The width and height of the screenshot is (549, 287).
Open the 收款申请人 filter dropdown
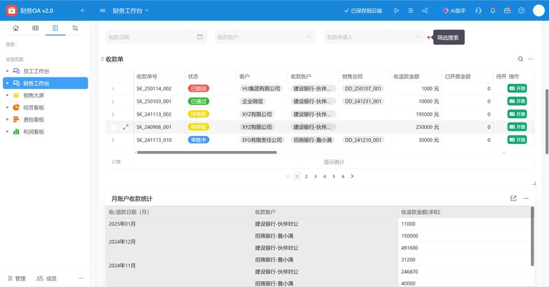tap(374, 37)
